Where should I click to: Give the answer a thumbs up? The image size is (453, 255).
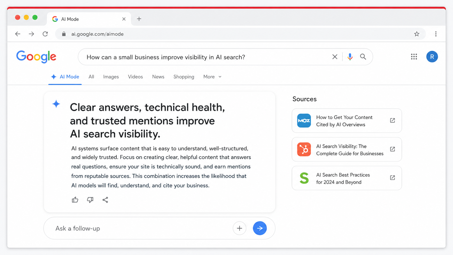[75, 200]
